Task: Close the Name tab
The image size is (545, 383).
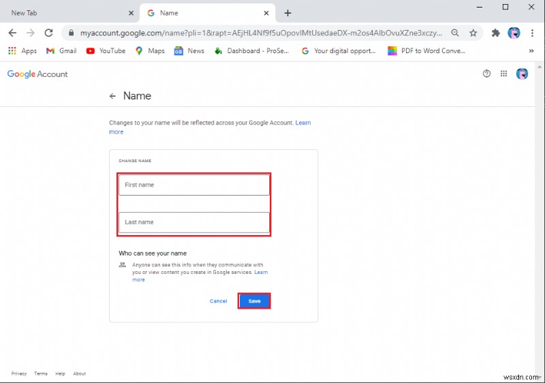Action: (x=266, y=13)
